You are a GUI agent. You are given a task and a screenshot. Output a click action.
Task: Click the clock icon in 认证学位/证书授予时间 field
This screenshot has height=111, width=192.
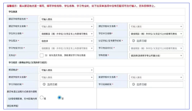pos(133,41)
